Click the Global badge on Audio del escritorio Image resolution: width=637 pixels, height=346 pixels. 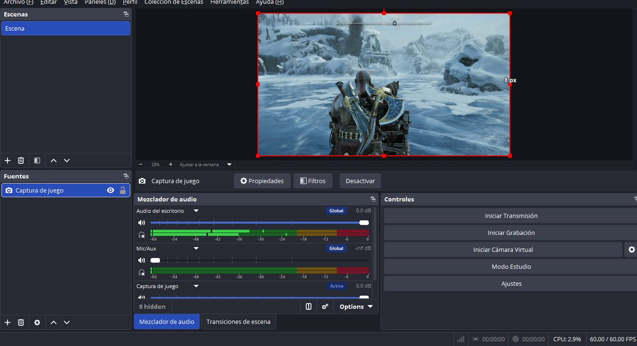coord(336,210)
